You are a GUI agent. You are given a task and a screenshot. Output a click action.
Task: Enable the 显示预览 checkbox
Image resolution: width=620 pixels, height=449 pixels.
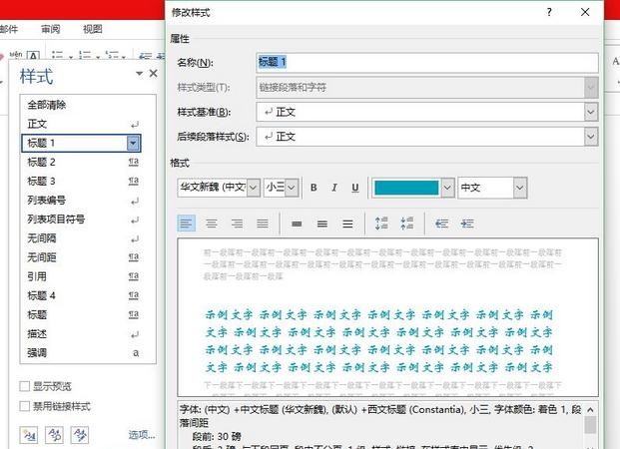[26, 386]
